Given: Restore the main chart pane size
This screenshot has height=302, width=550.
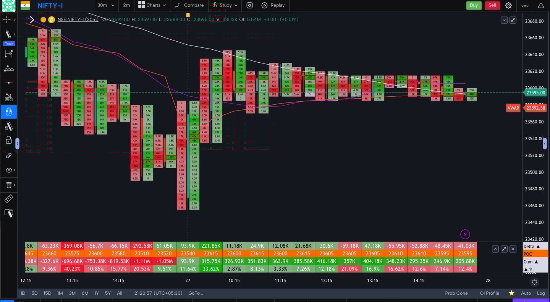Looking at the screenshot, I should coord(513,20).
